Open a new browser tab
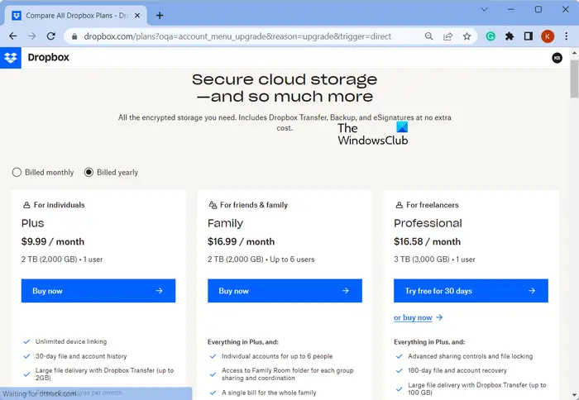The image size is (579, 400). pos(160,16)
